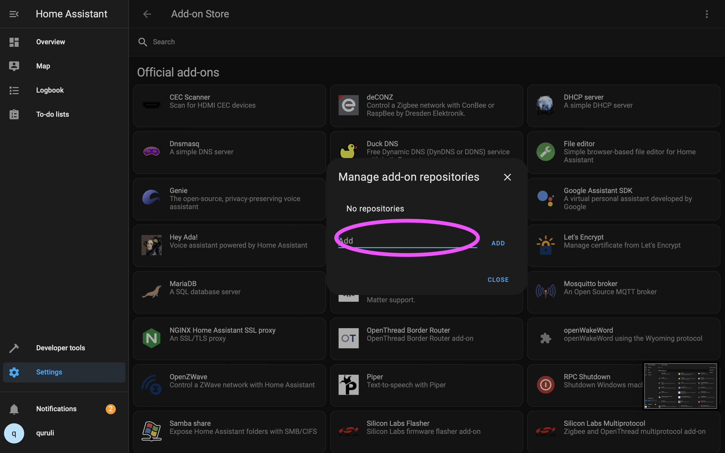This screenshot has width=725, height=453.
Task: Click 'Official add-ons' heading
Action: (178, 72)
